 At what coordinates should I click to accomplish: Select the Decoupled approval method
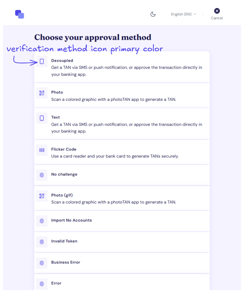[x=122, y=67]
